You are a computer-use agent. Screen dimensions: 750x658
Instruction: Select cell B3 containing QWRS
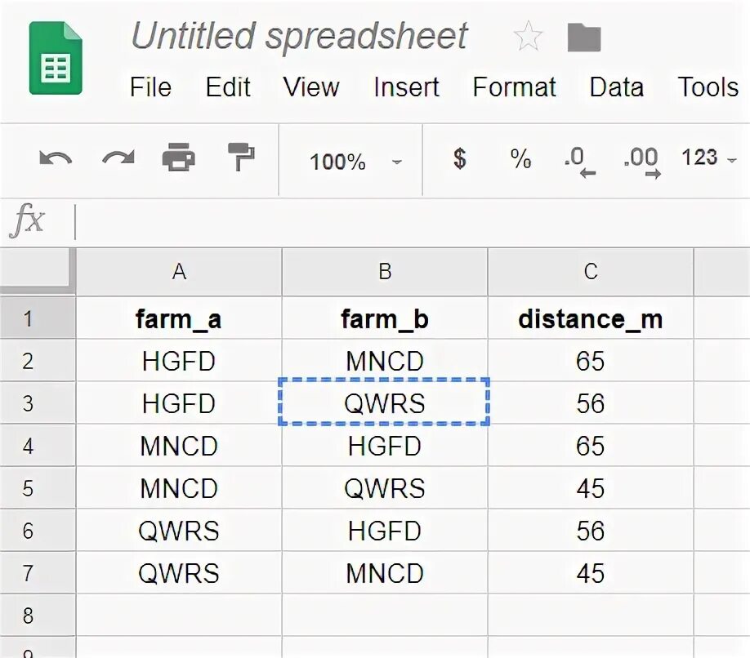[384, 402]
